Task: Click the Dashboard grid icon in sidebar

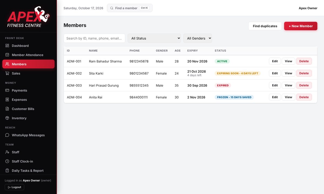Action: pos(7,46)
